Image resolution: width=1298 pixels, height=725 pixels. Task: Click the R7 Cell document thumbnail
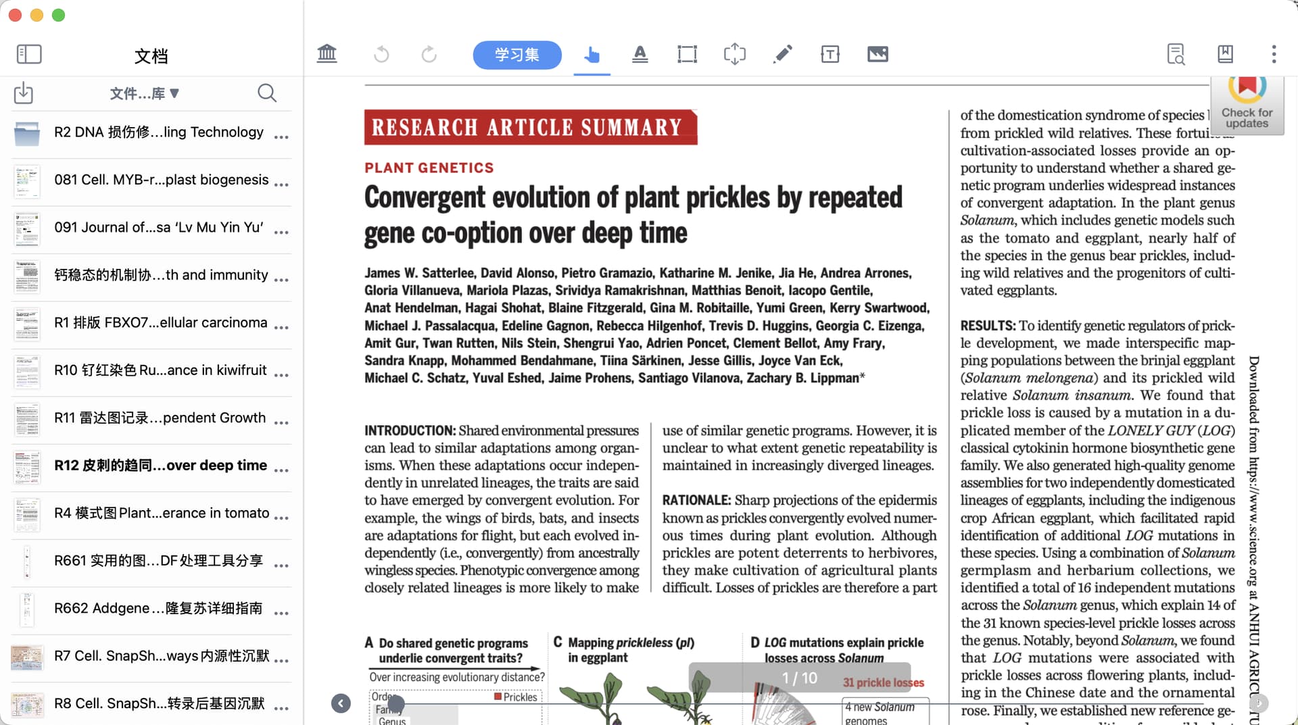(x=27, y=657)
